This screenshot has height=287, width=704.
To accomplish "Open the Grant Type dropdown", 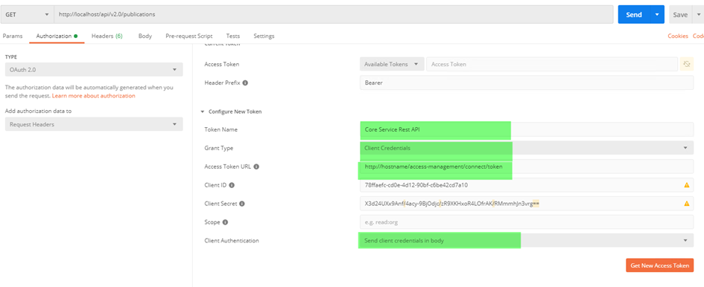I will [x=527, y=148].
